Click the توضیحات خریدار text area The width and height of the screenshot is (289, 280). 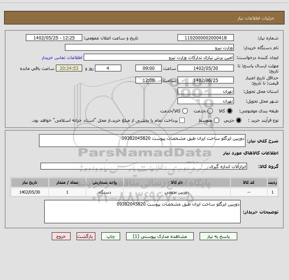(142, 212)
